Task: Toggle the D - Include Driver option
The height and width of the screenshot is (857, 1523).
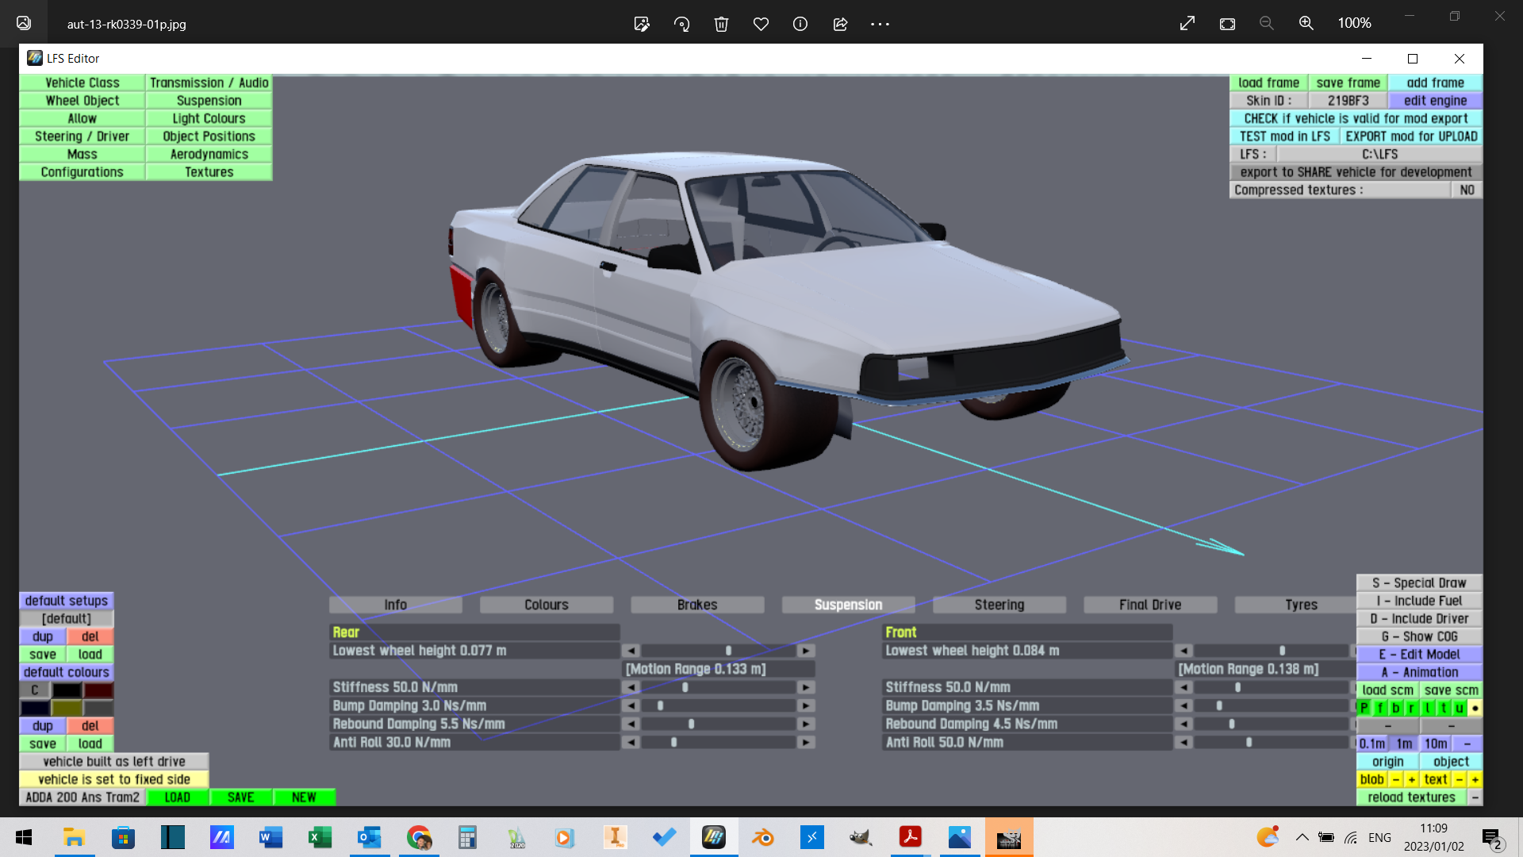Action: (x=1418, y=619)
